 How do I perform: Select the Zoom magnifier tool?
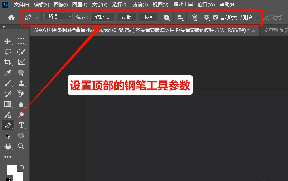(21, 146)
